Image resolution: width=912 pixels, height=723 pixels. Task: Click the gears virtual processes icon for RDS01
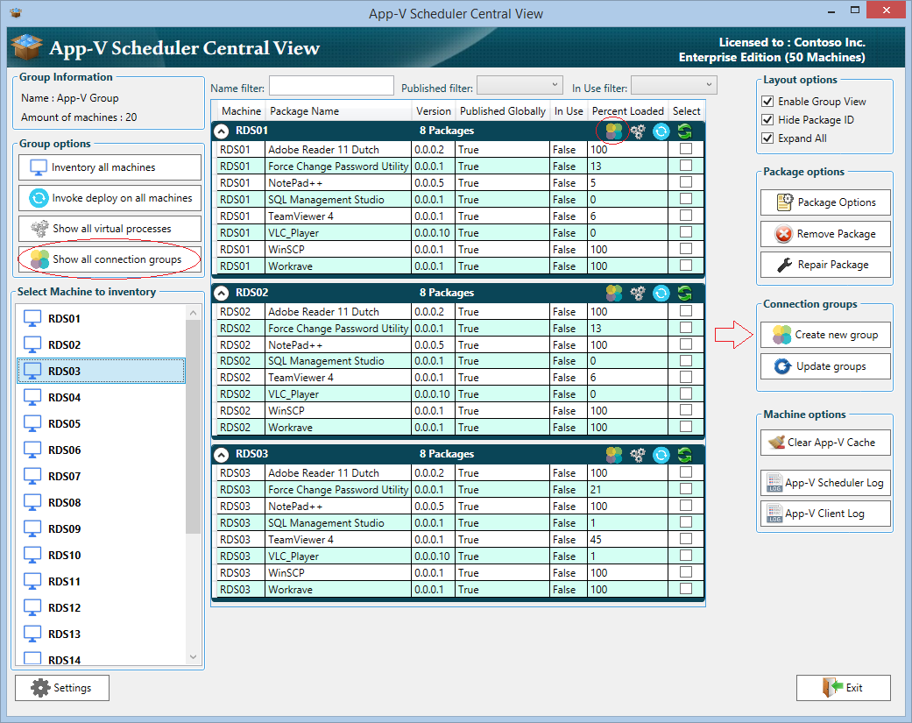(x=638, y=131)
